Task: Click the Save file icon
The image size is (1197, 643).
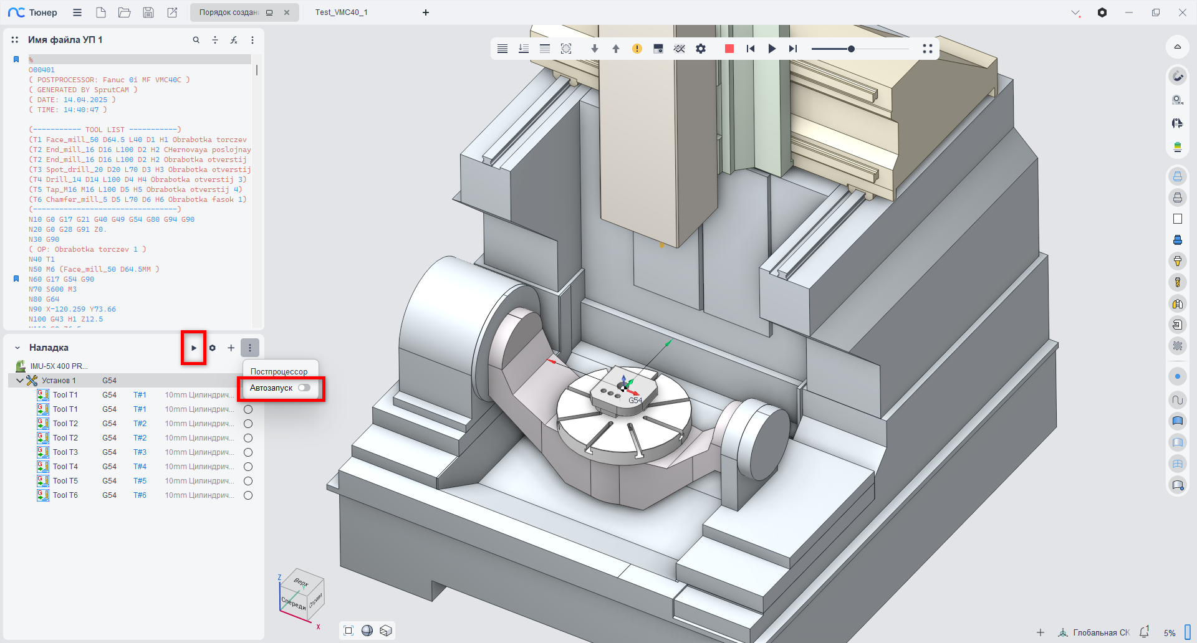Action: click(x=148, y=12)
